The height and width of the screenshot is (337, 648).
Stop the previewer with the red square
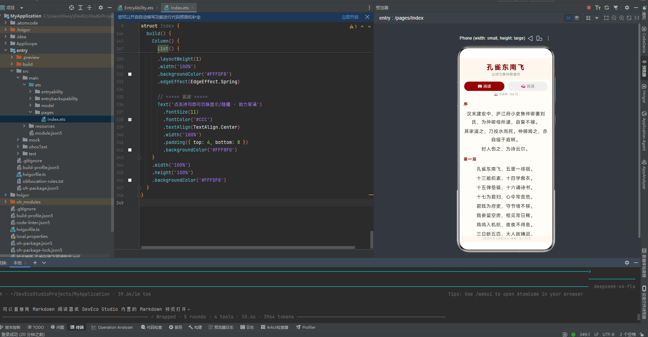pyautogui.click(x=589, y=8)
